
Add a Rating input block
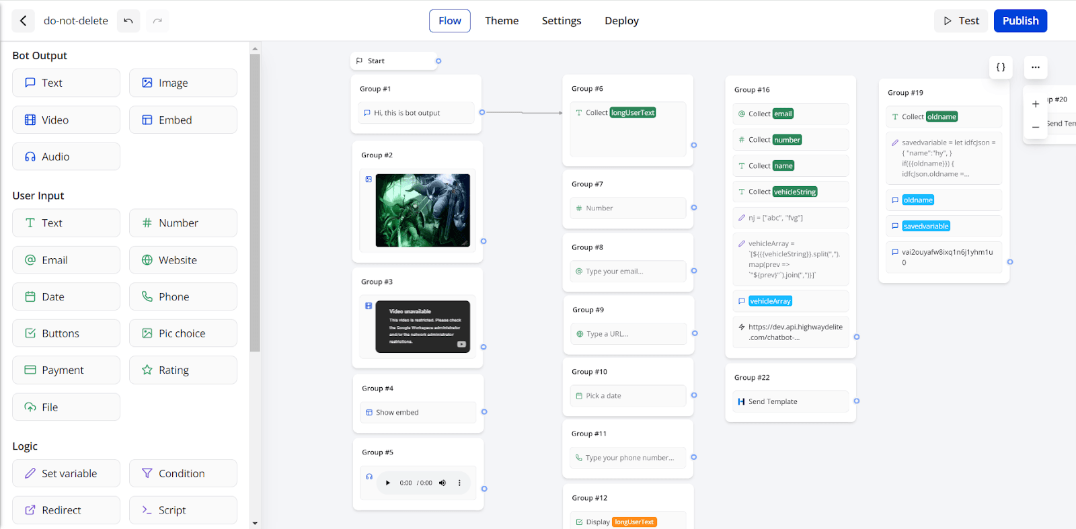[x=183, y=370]
